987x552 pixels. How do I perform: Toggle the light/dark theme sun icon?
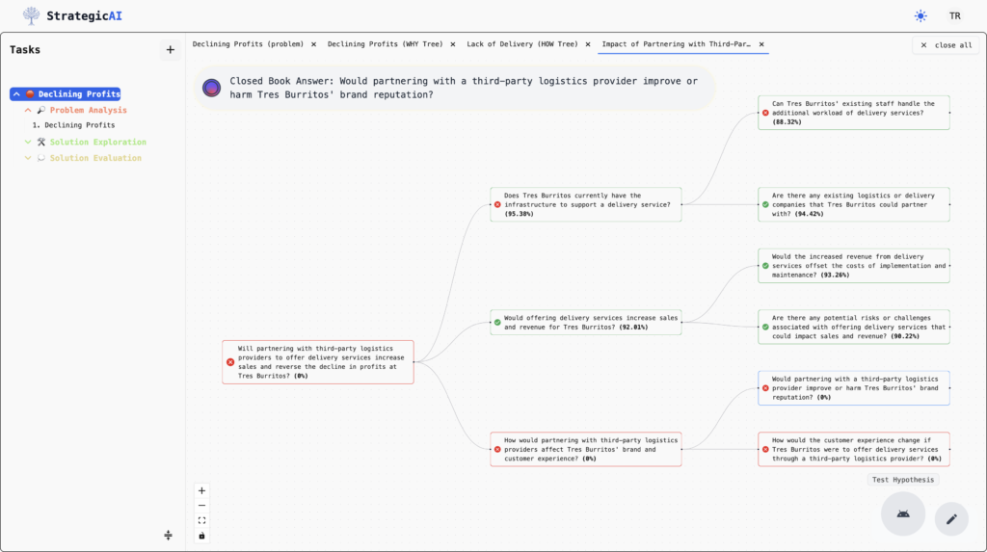point(920,15)
